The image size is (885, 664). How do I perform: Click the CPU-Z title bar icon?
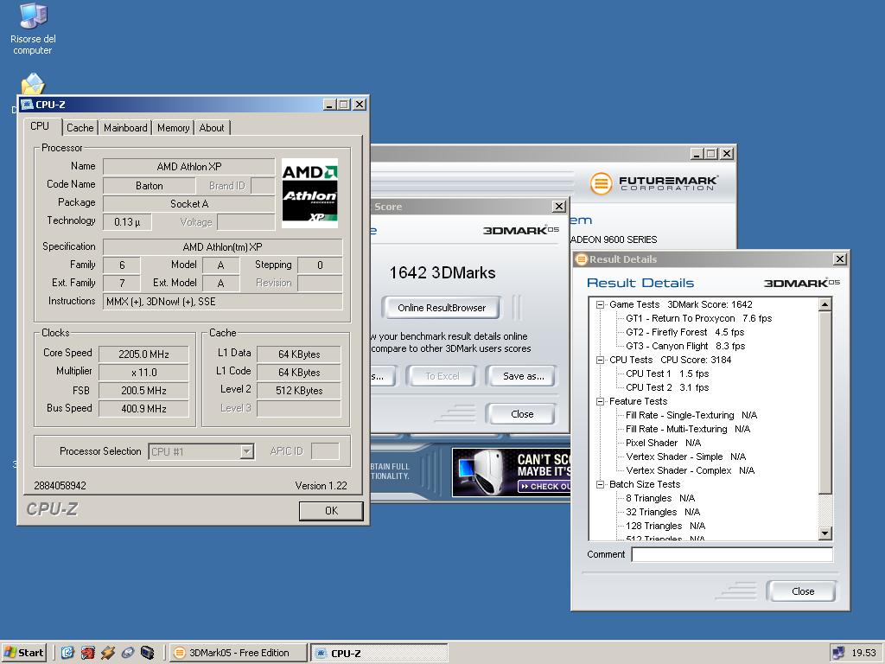(x=27, y=105)
